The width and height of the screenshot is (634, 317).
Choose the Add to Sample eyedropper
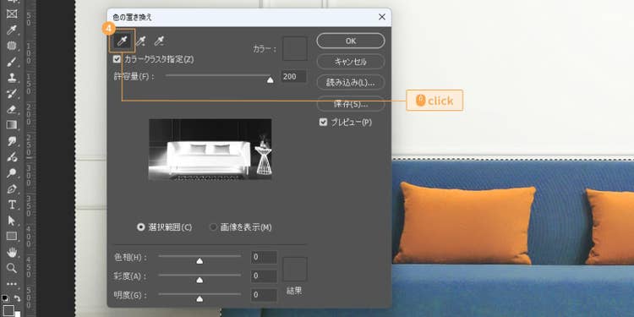click(x=140, y=41)
